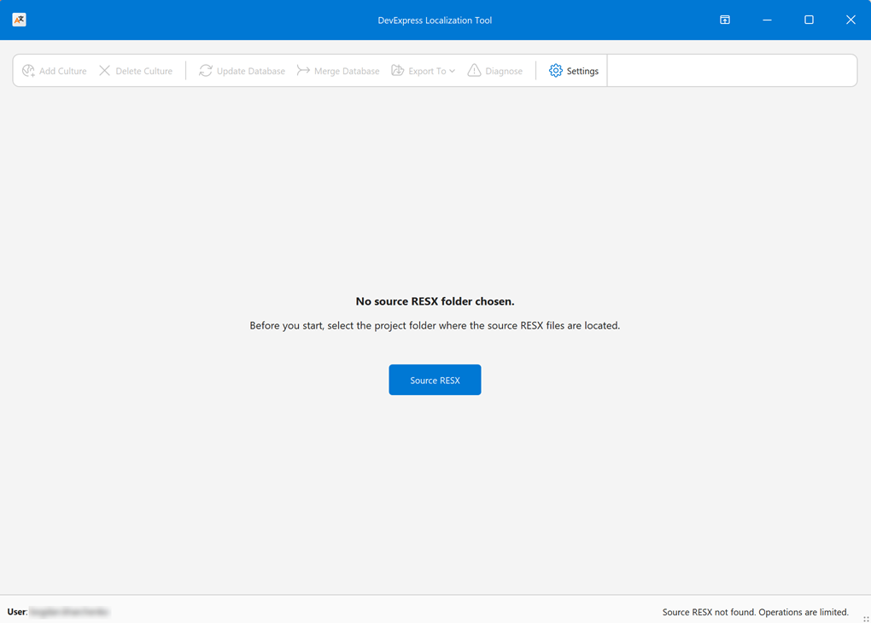Click the Update Database refresh icon

[x=205, y=71]
